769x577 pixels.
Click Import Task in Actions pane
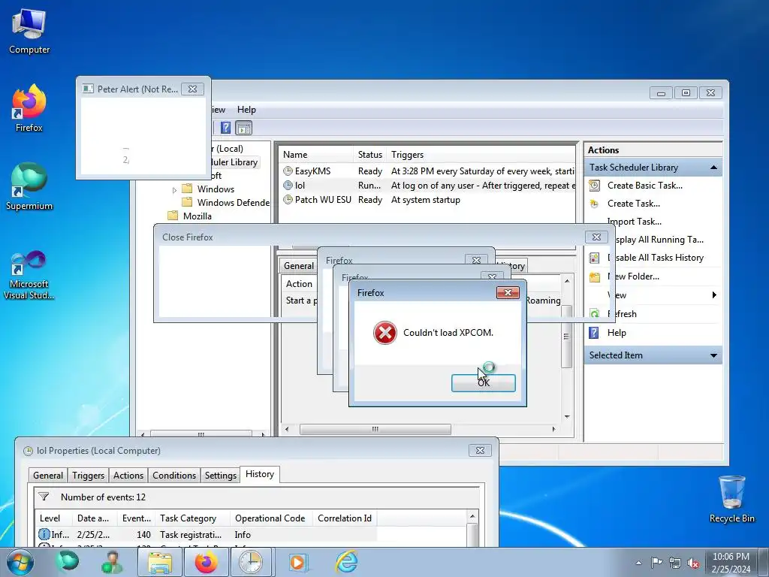(634, 222)
